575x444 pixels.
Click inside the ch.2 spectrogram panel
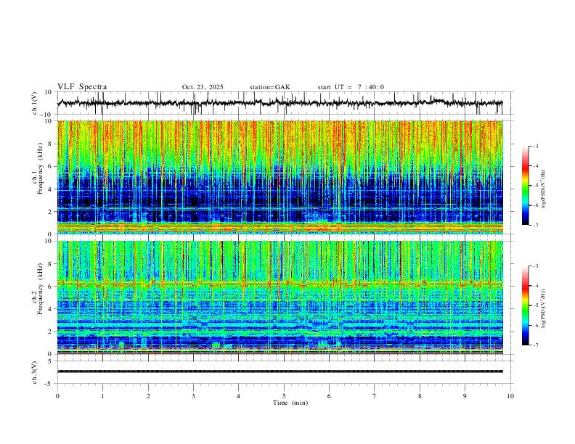tap(280, 297)
